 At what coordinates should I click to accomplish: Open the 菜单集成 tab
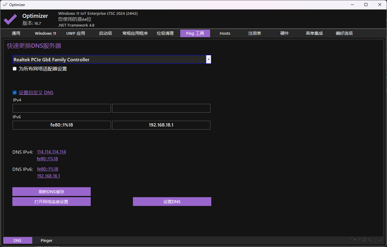click(x=314, y=33)
